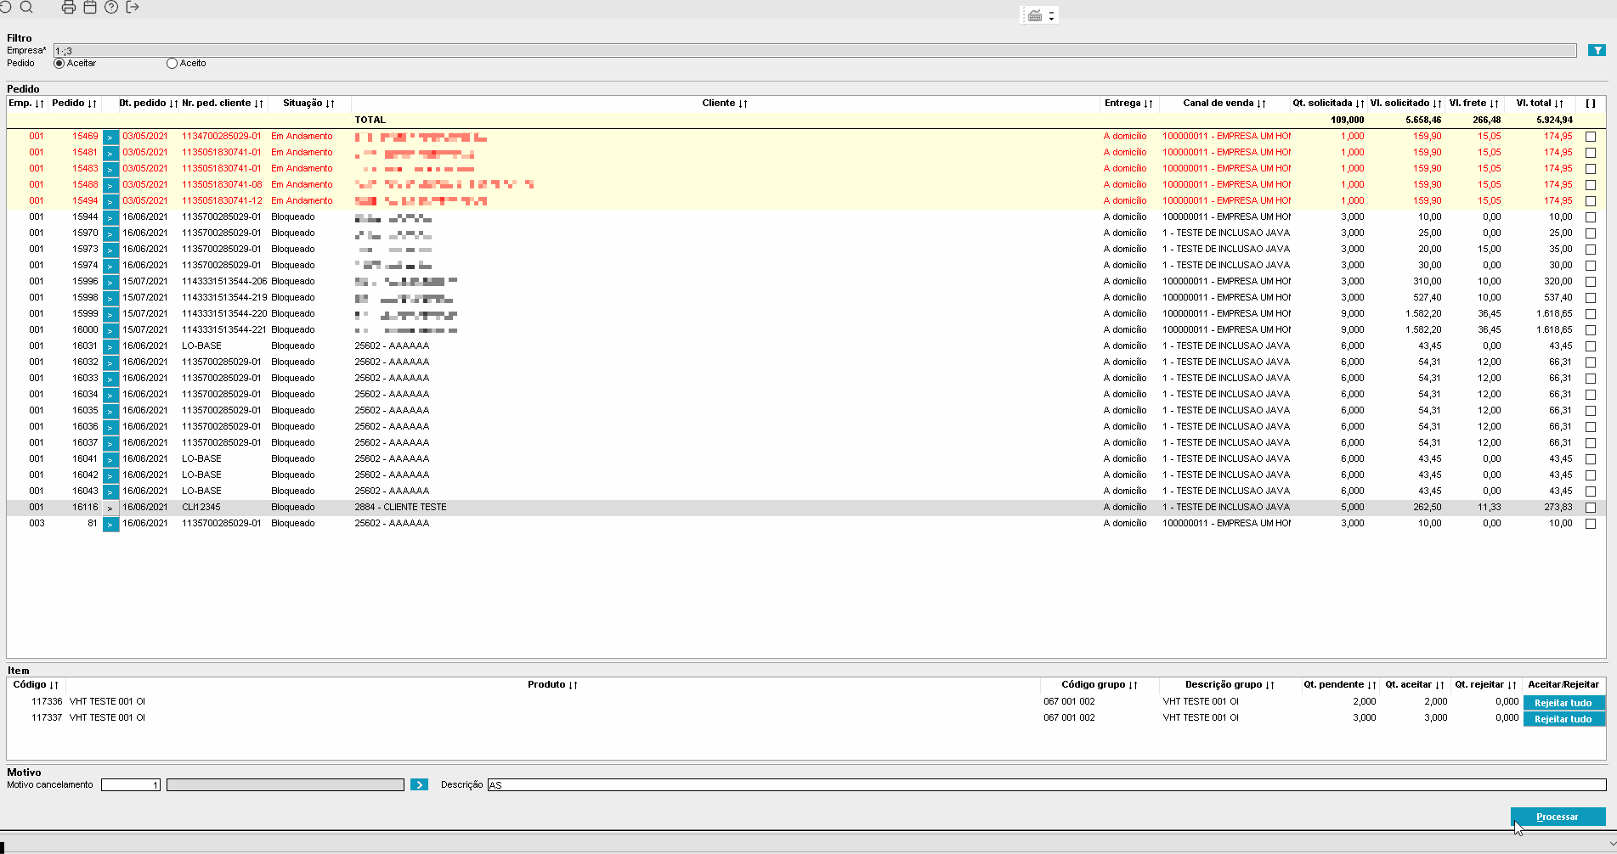Viewport: 1617px width, 854px height.
Task: Sort orders by Entrega column header
Action: tap(1128, 104)
